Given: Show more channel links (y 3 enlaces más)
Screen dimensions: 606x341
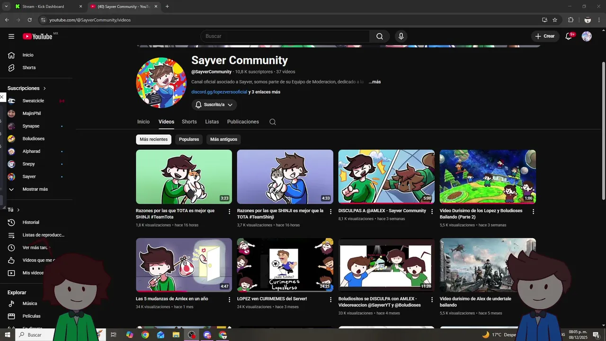Looking at the screenshot, I should coord(264,92).
